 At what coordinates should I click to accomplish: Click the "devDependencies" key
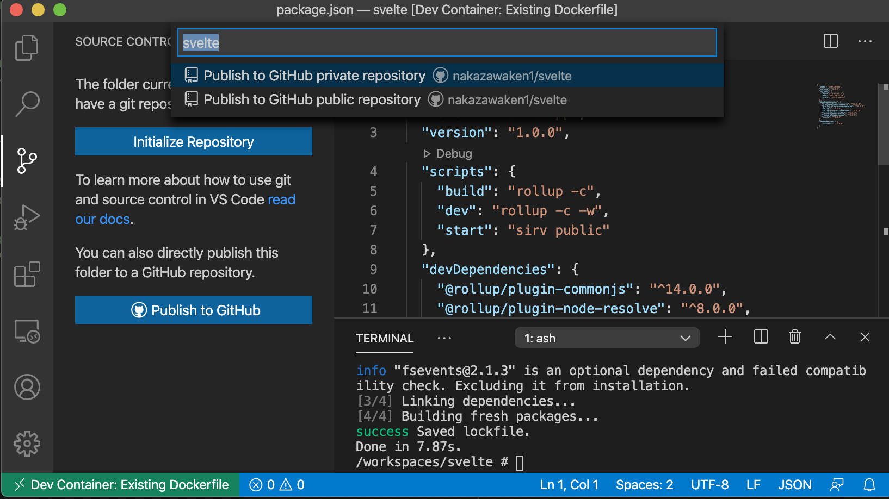point(489,270)
